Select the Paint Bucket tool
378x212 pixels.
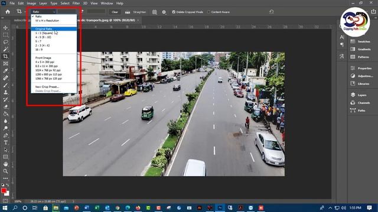click(x=5, y=114)
